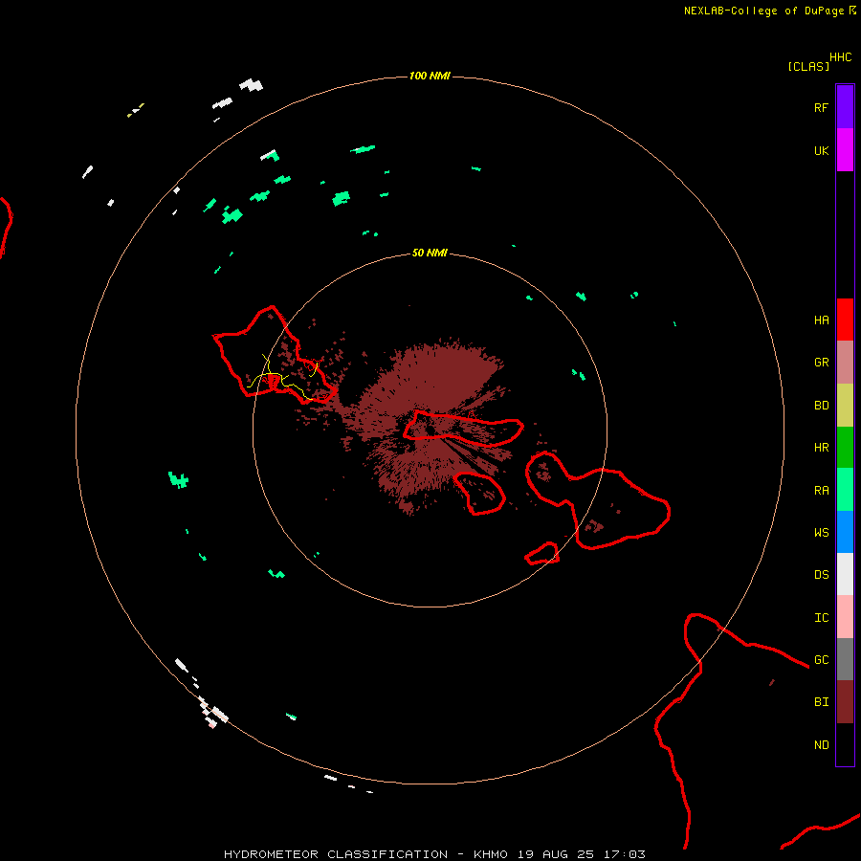Click the ND black legend swatch

point(845,744)
